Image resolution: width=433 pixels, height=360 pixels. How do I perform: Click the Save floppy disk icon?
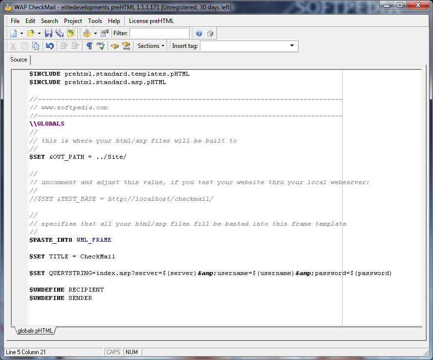(x=48, y=33)
